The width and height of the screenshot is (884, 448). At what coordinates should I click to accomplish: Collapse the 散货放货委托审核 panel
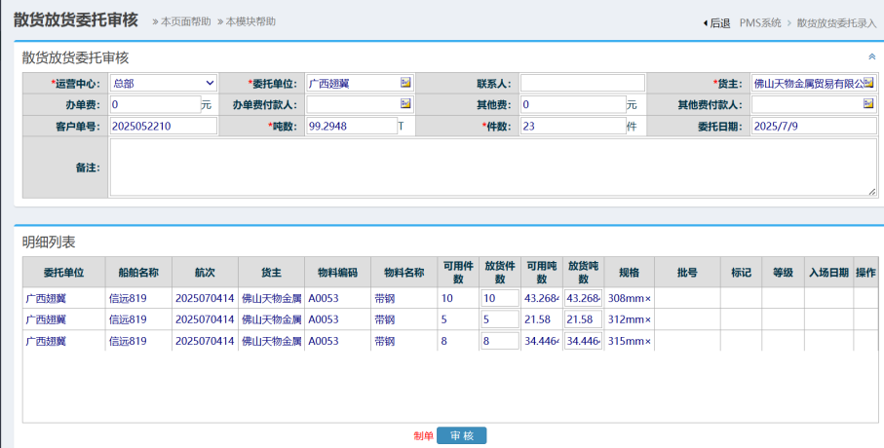pyautogui.click(x=871, y=57)
